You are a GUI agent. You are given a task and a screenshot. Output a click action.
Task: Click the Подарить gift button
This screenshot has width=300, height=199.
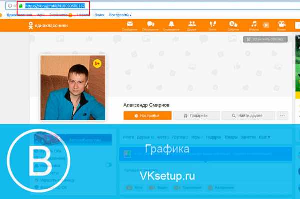point(197,115)
